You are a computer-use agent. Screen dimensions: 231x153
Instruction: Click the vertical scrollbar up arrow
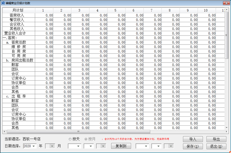click(x=226, y=10)
